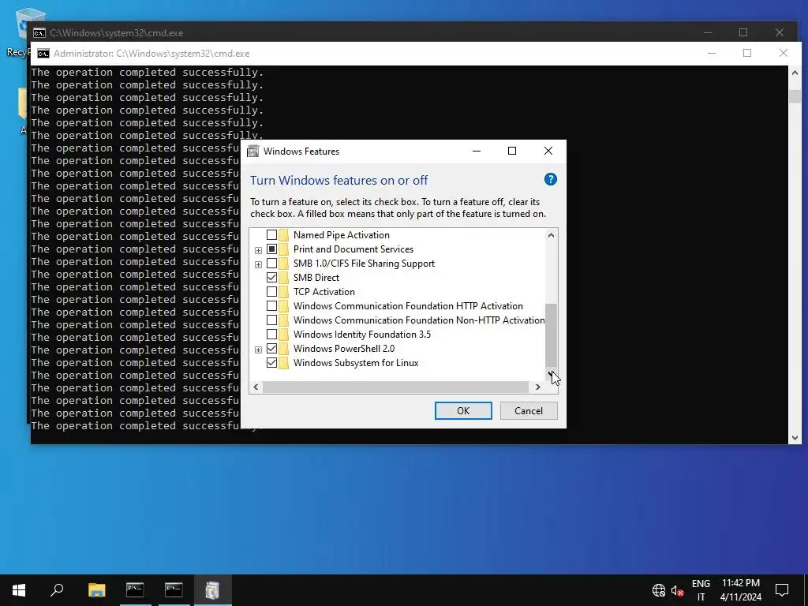Maximize the Windows Features dialog
Screen dimensions: 808x606
(511, 151)
